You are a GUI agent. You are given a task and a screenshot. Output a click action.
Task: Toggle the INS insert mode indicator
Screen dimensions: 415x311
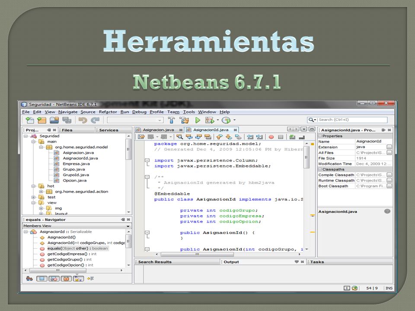pos(389,288)
